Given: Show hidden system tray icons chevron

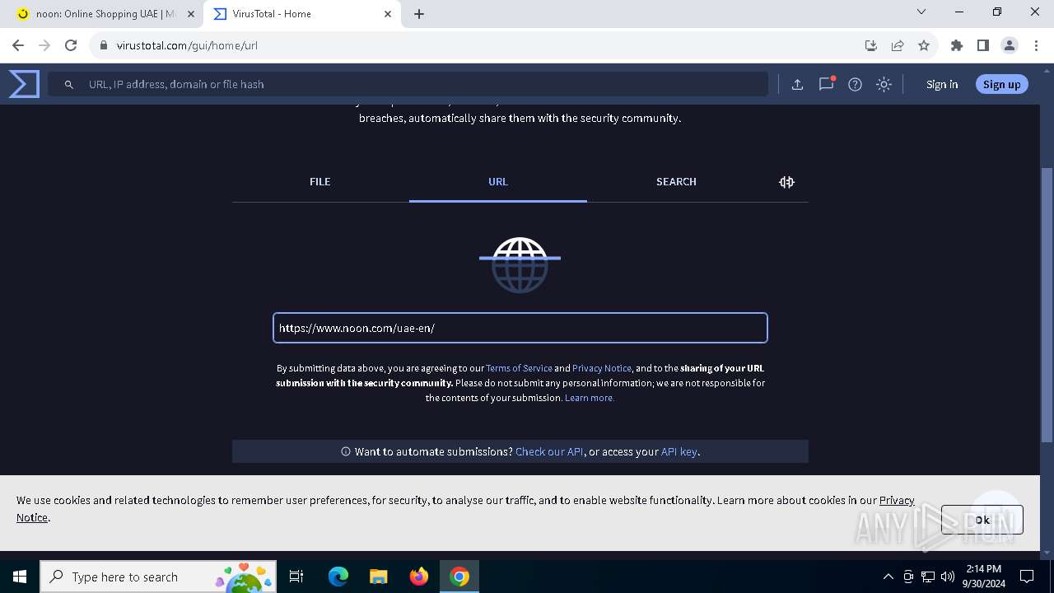Looking at the screenshot, I should point(888,577).
